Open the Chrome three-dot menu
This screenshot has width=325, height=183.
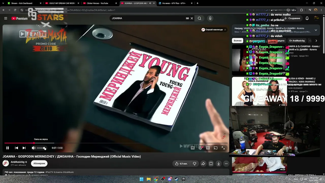(x=321, y=10)
